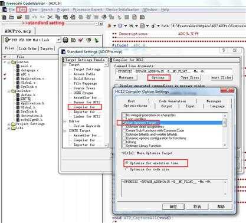Collapse the Target node in the settings panels
The height and width of the screenshot is (223, 246).
point(65,65)
